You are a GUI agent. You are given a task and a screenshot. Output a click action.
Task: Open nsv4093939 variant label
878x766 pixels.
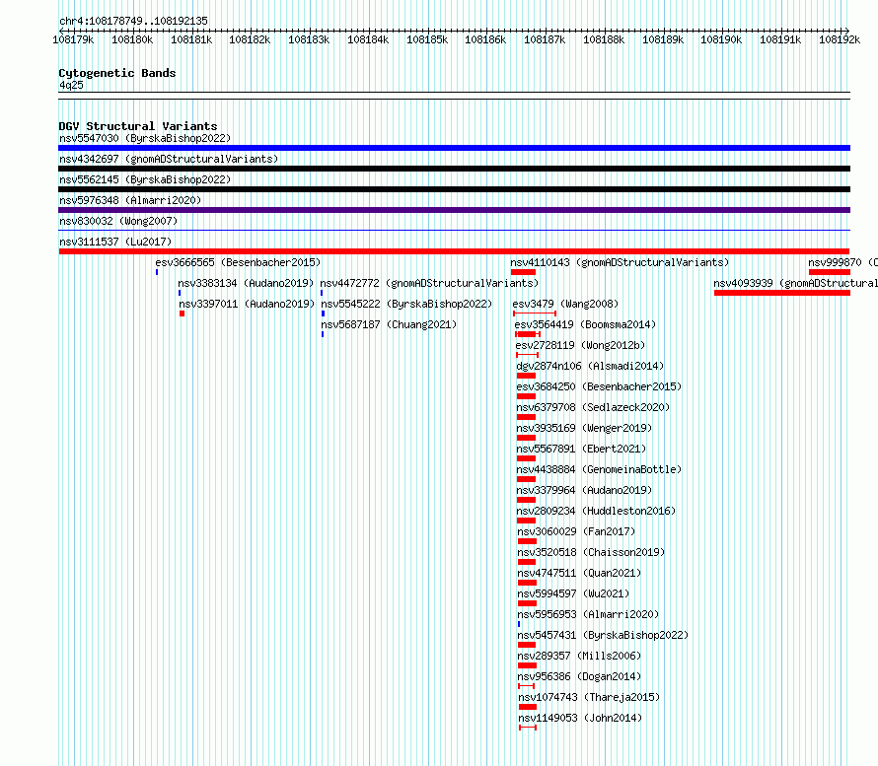[796, 283]
